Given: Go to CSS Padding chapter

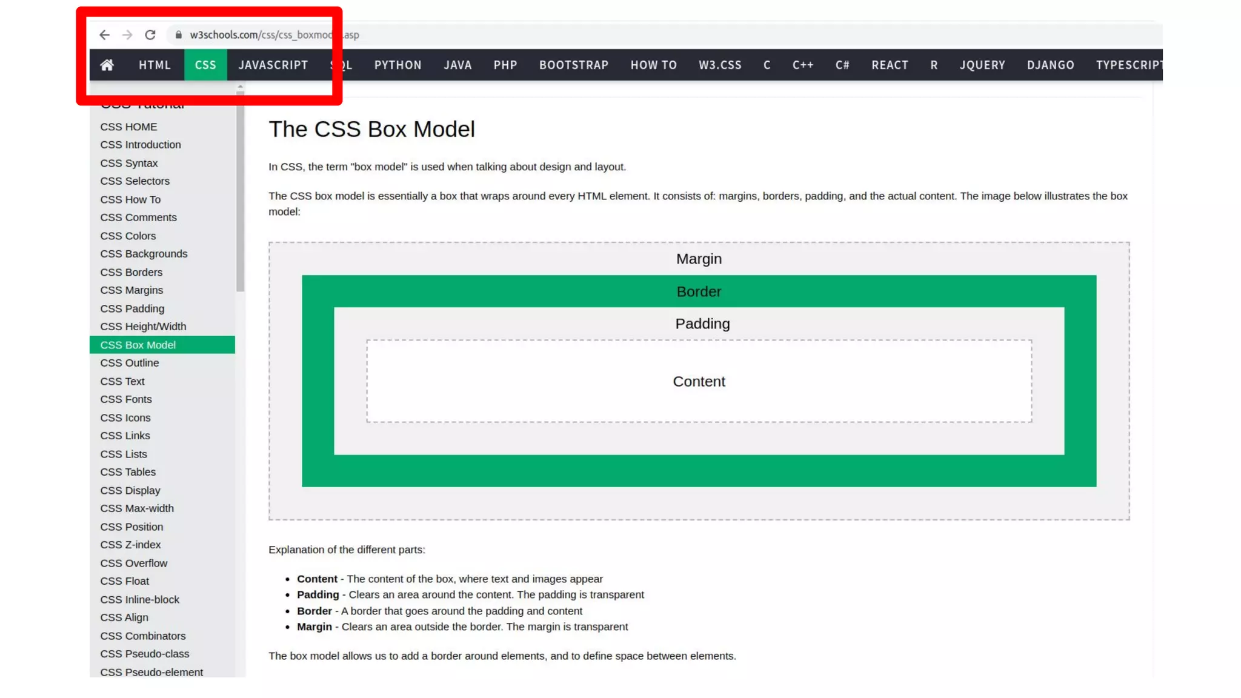Looking at the screenshot, I should coord(132,308).
